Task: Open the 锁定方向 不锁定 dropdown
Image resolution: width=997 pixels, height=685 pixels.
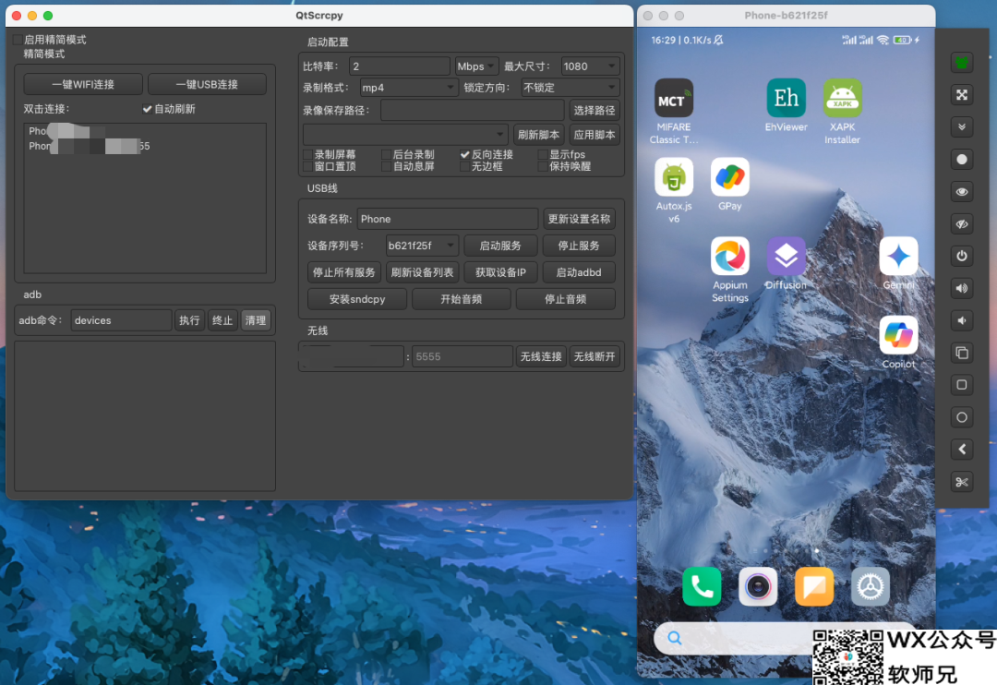Action: pyautogui.click(x=570, y=88)
